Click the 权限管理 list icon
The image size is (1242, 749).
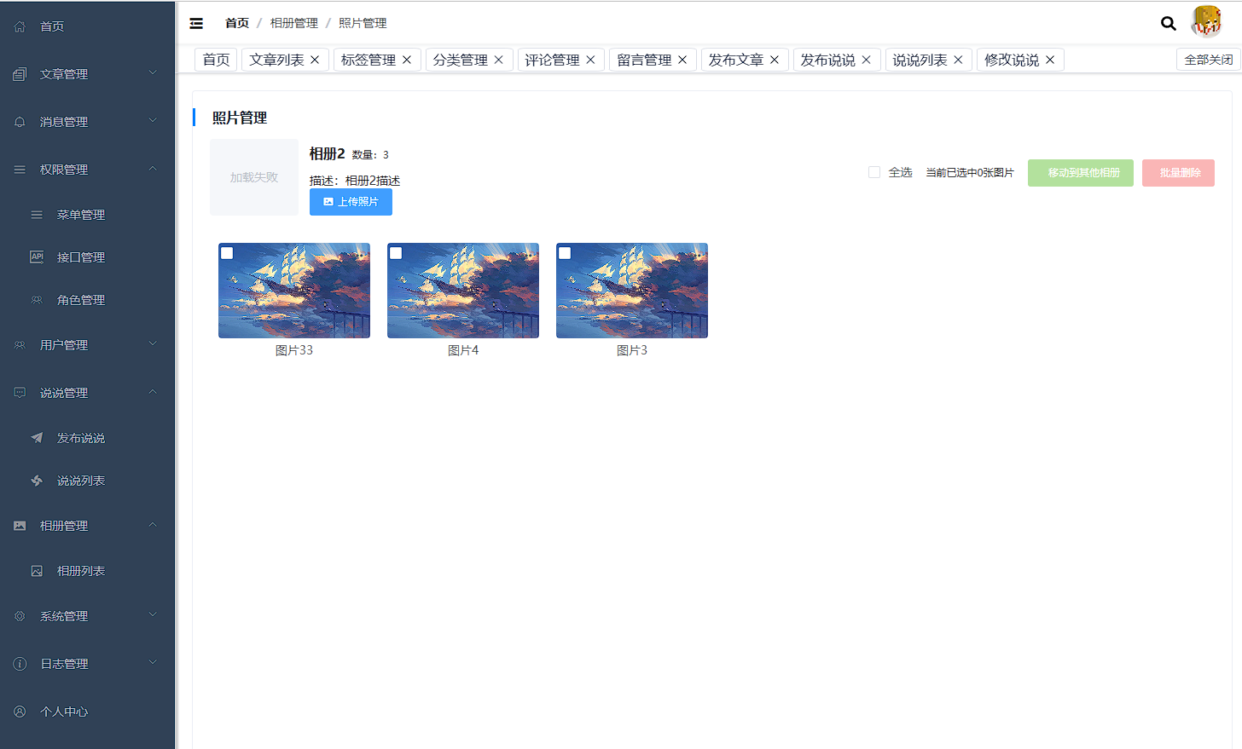click(x=20, y=170)
